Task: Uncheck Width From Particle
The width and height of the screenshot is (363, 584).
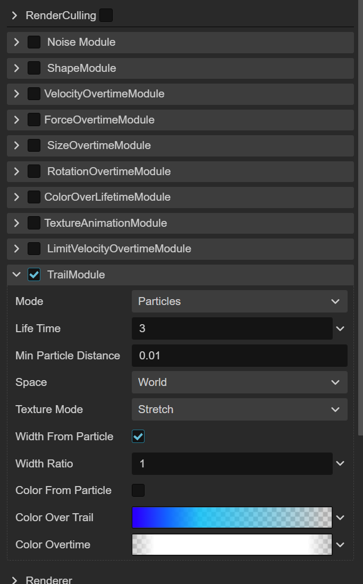Action: coord(138,437)
